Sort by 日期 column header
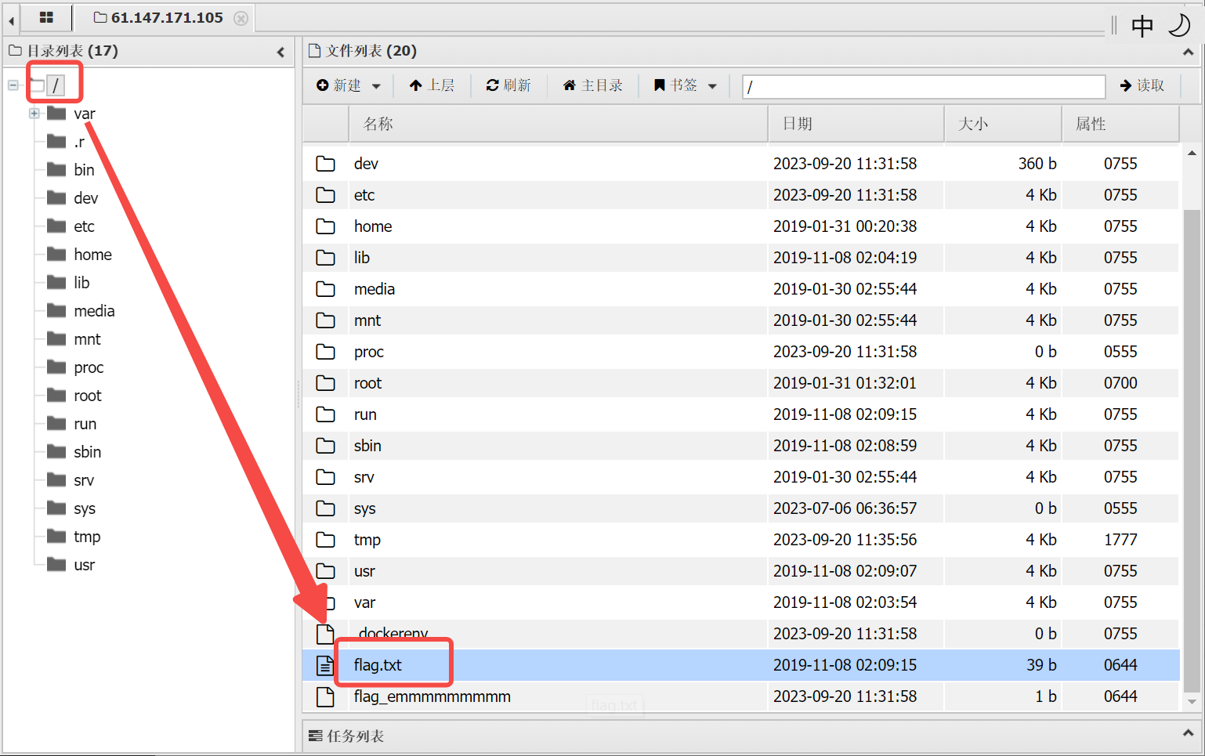 point(856,124)
